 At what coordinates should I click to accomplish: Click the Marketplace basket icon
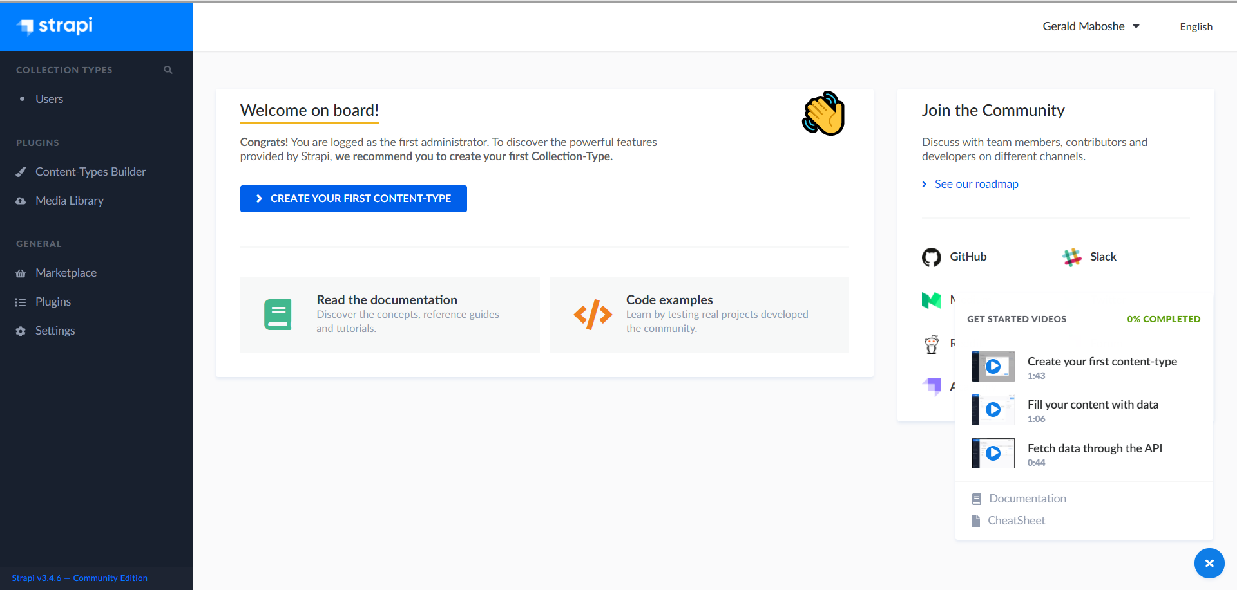[21, 273]
